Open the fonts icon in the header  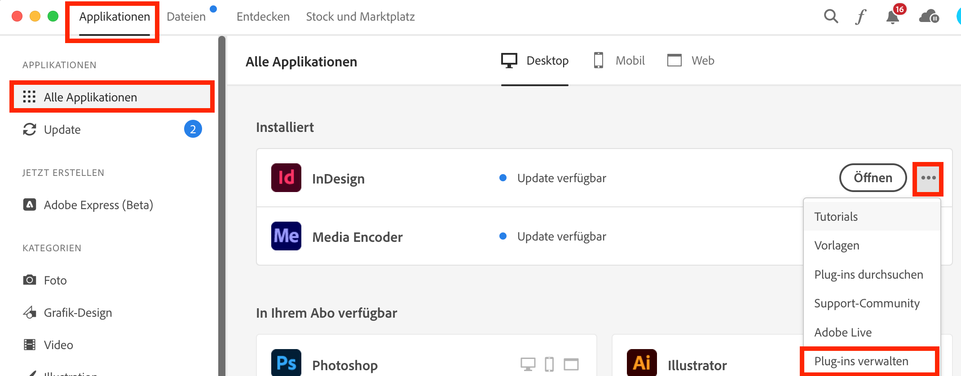coord(860,17)
